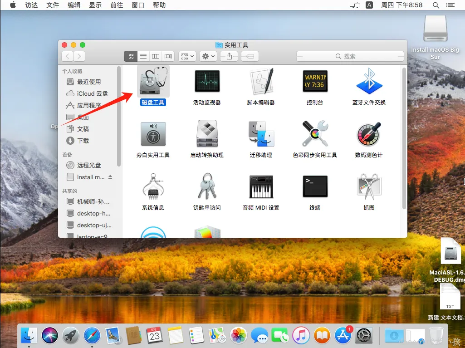The width and height of the screenshot is (465, 348).
Task: Open VoiceOver Utility (旁白实用工具)
Action: [153, 134]
